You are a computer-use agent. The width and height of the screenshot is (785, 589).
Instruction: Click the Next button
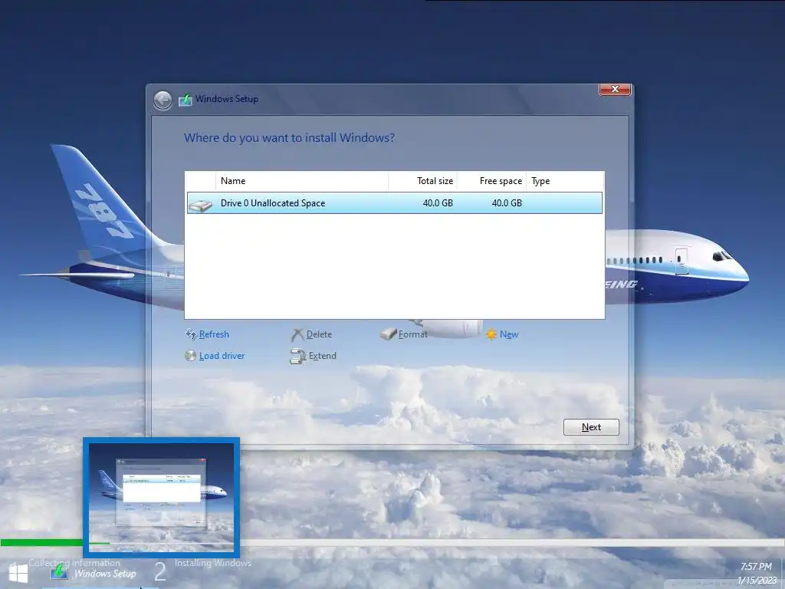pyautogui.click(x=591, y=427)
